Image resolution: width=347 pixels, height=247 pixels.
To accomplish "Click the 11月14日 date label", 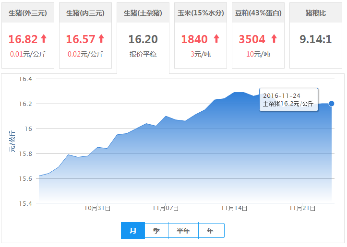I will tap(234, 208).
